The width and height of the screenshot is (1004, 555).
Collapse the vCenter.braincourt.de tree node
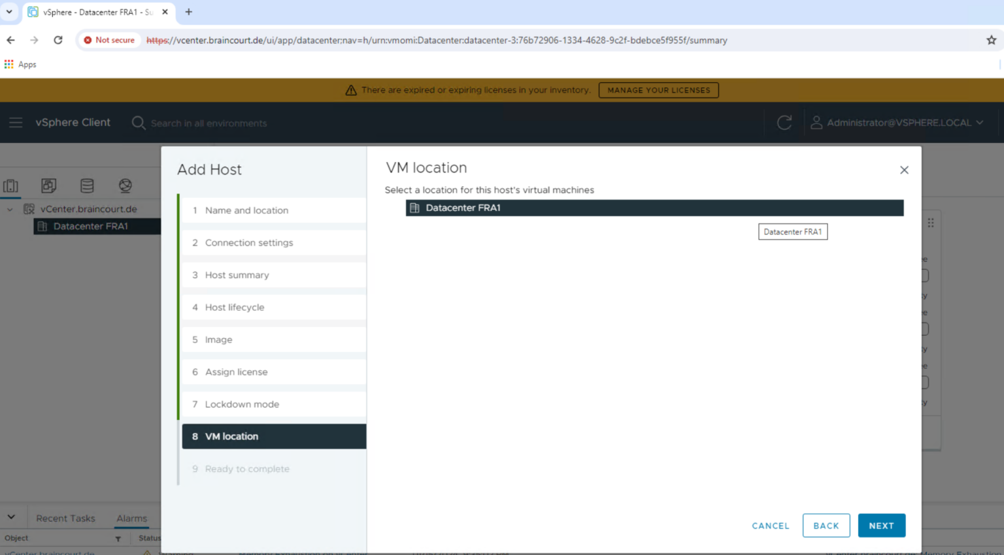(10, 209)
